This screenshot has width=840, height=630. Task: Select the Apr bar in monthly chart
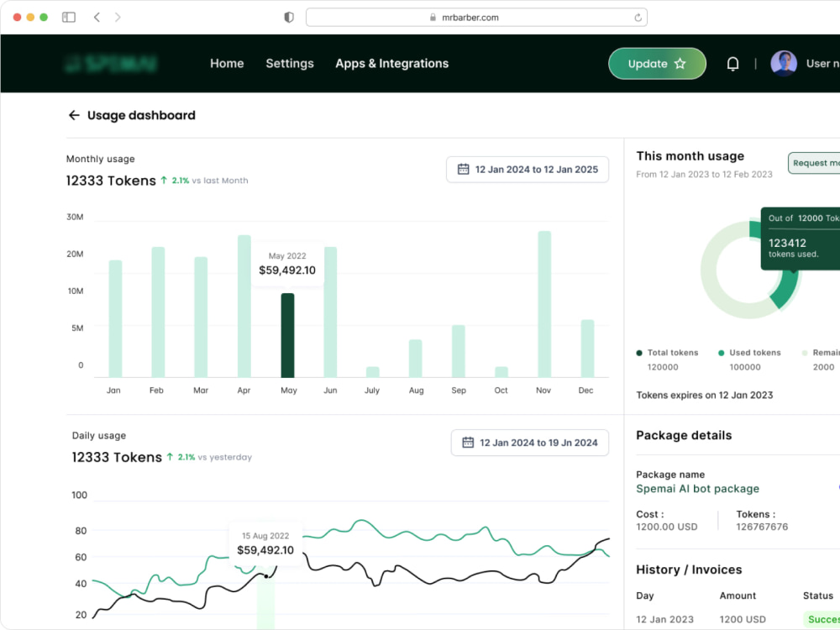pyautogui.click(x=244, y=306)
